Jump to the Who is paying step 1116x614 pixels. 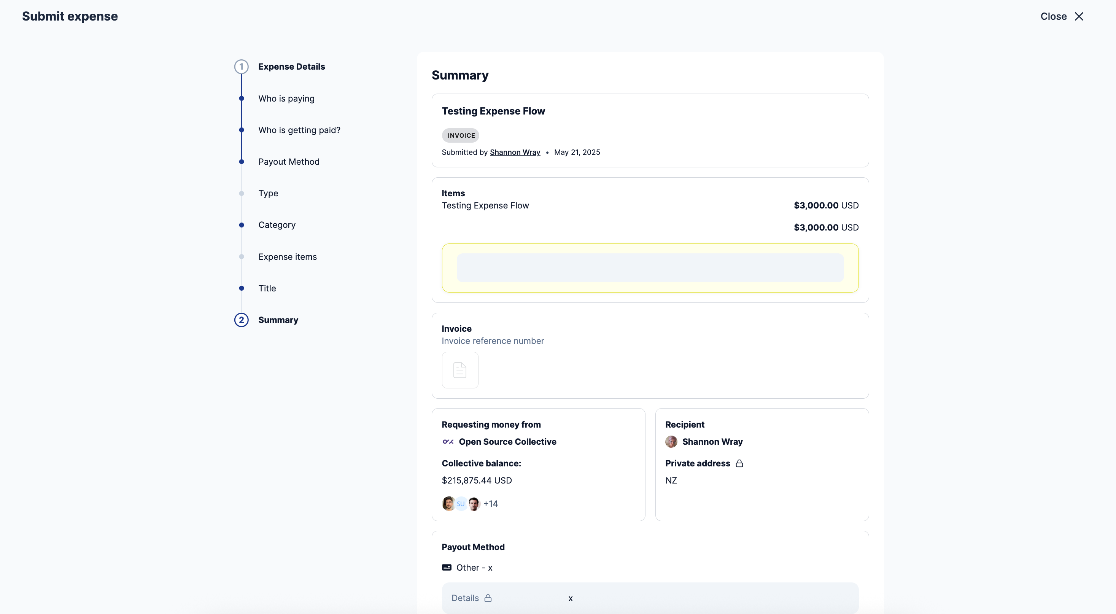point(286,99)
